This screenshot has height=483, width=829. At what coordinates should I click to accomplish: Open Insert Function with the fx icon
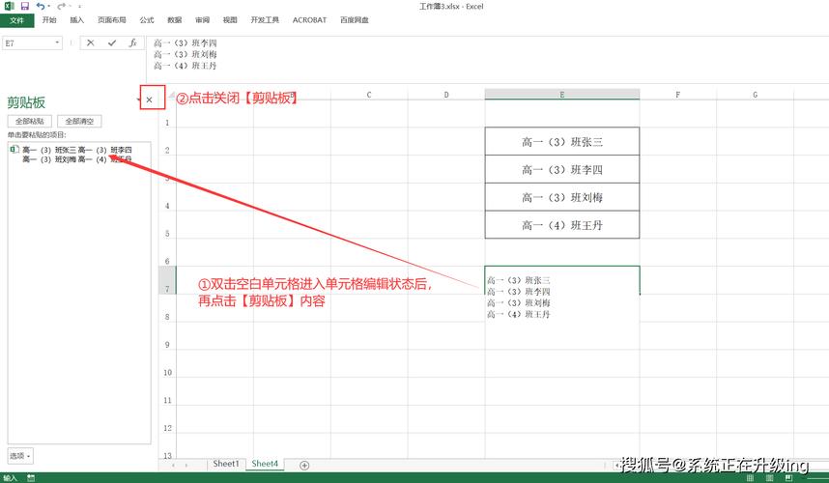click(x=132, y=43)
